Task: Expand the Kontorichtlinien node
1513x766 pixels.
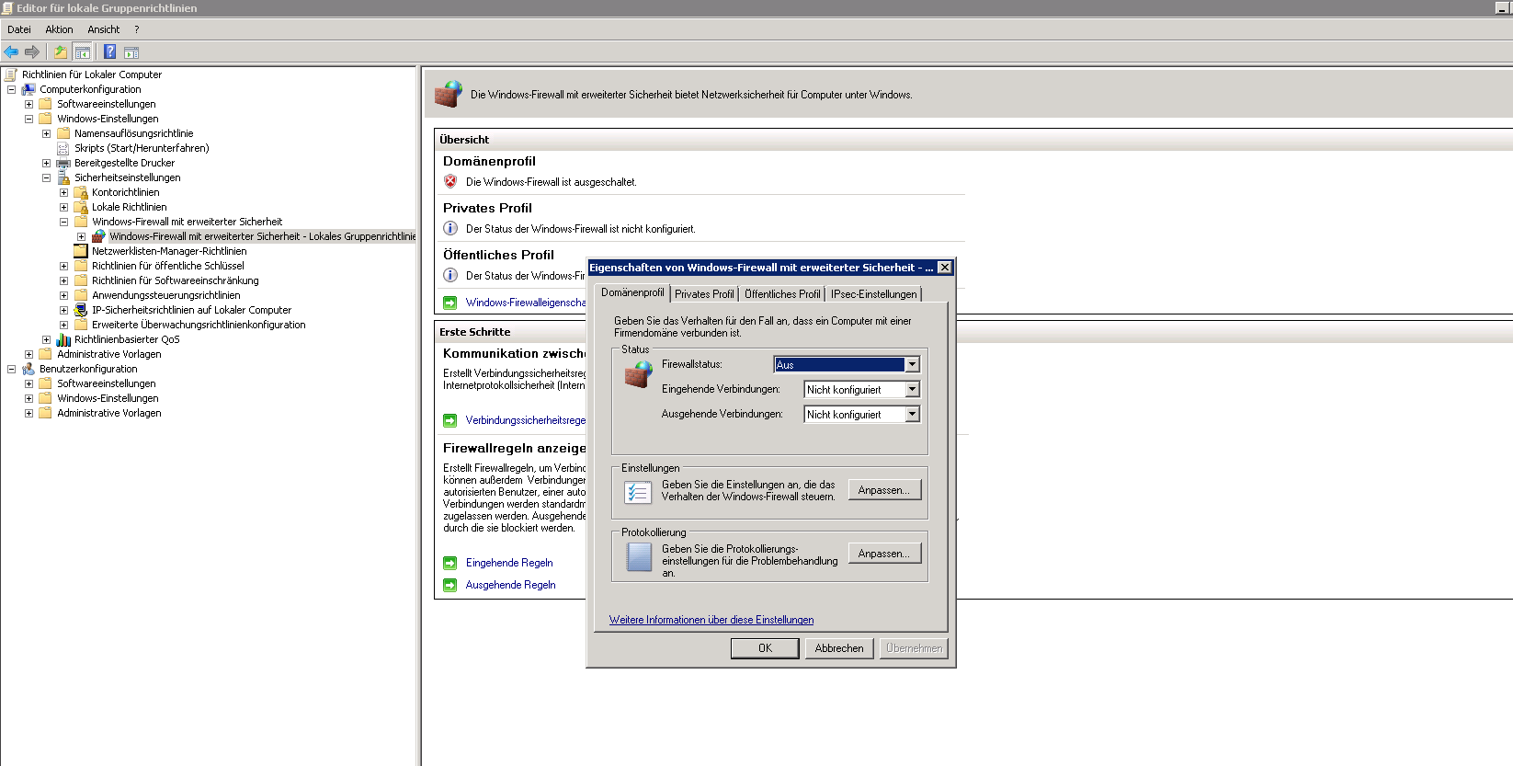Action: 63,192
